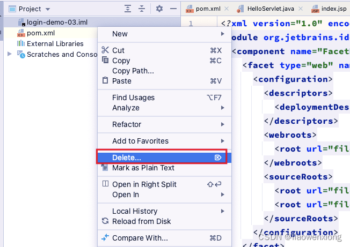Click line number 1 in editor gutter
This screenshot has height=247, width=350.
[191, 24]
